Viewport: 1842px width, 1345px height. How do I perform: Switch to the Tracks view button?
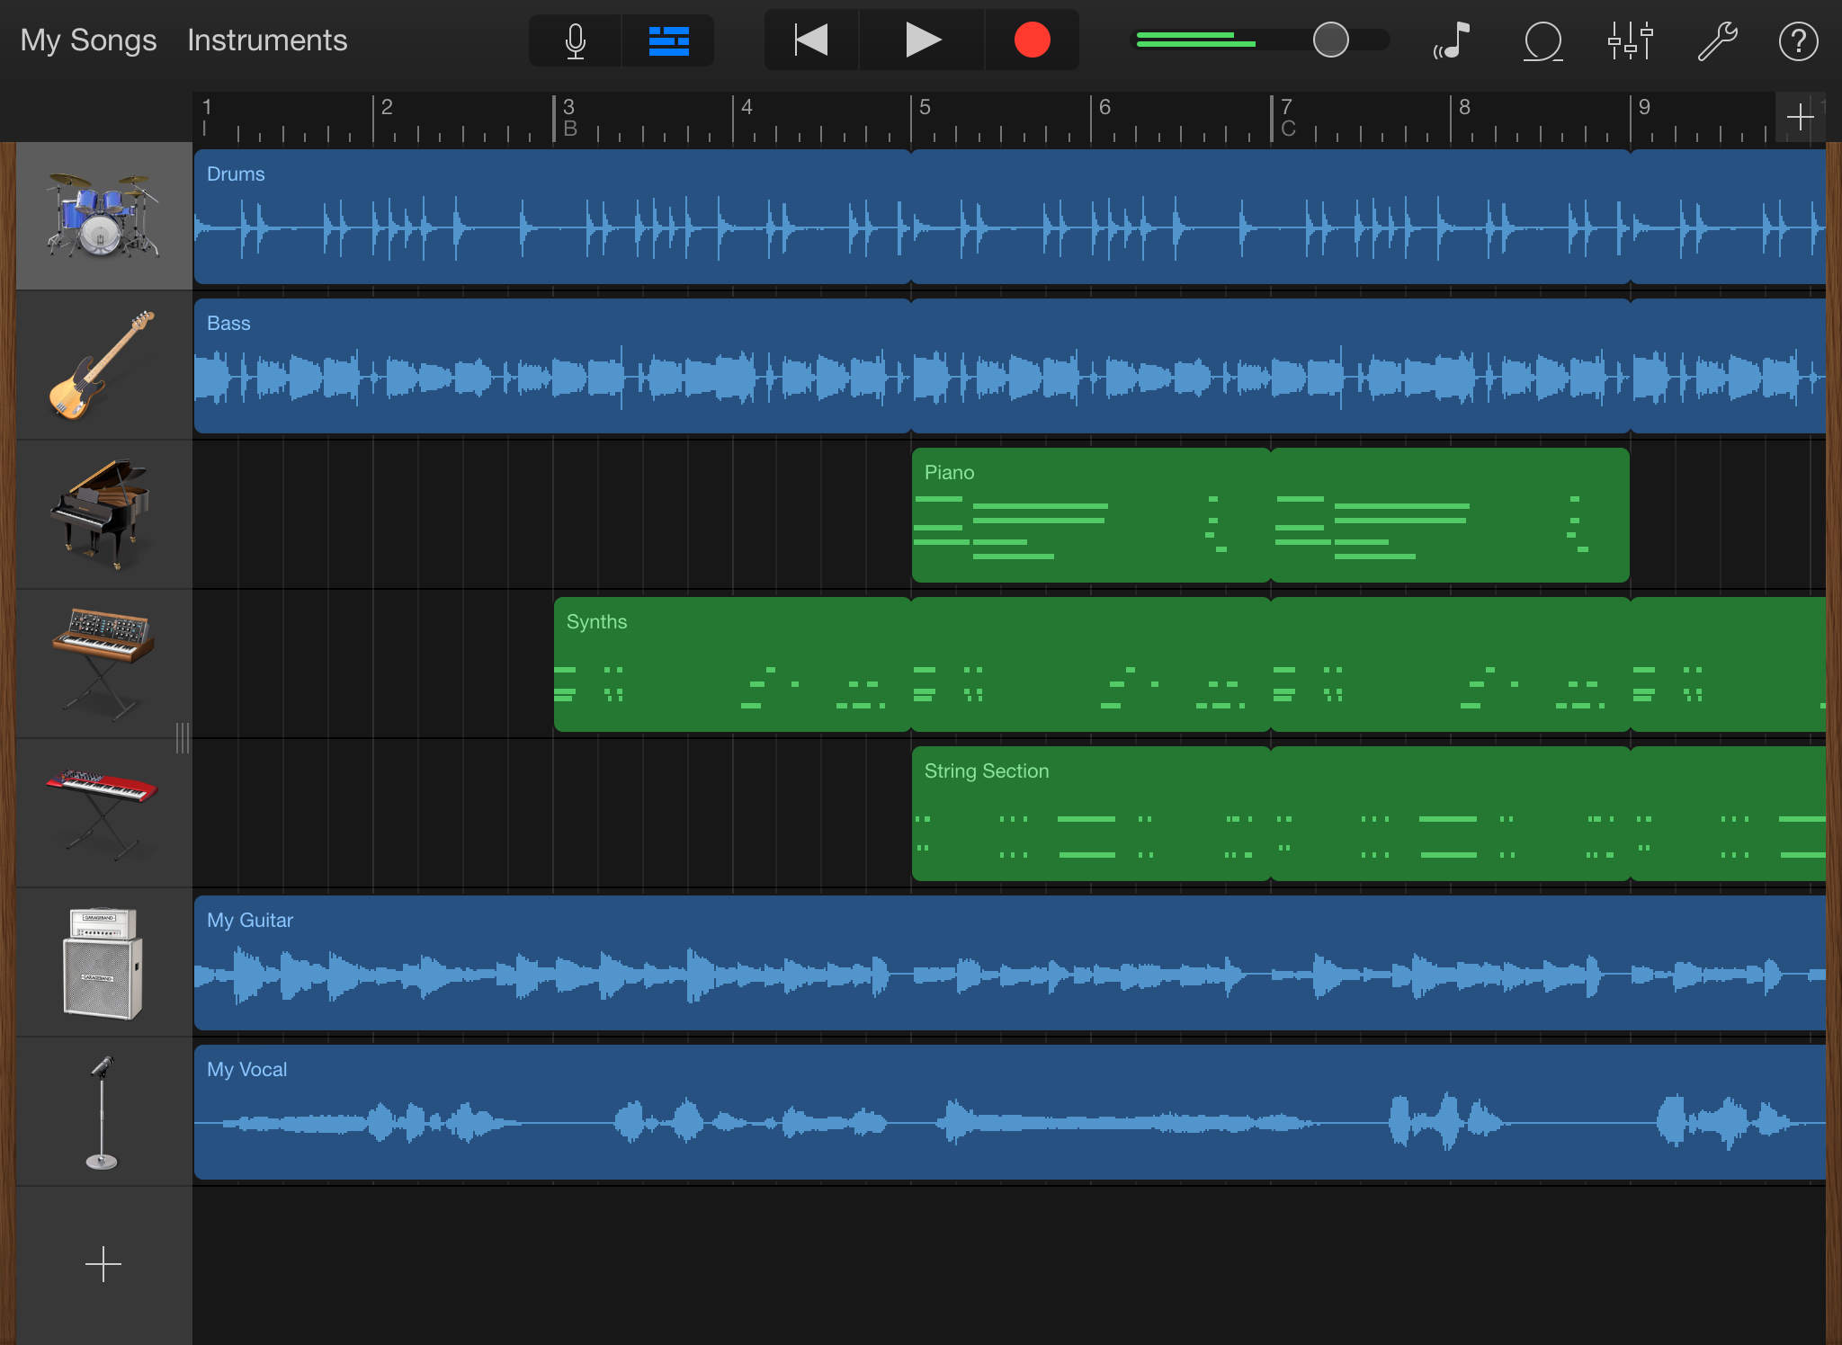pyautogui.click(x=668, y=40)
